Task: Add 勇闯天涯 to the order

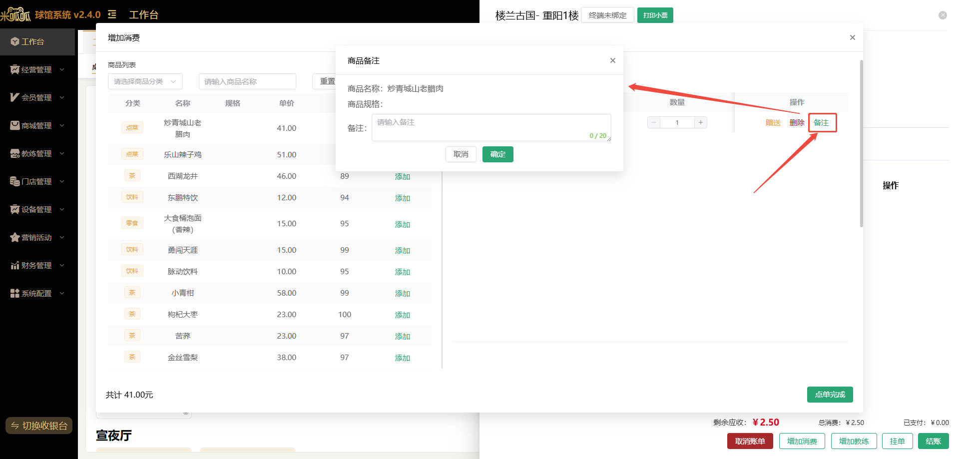Action: [x=403, y=250]
